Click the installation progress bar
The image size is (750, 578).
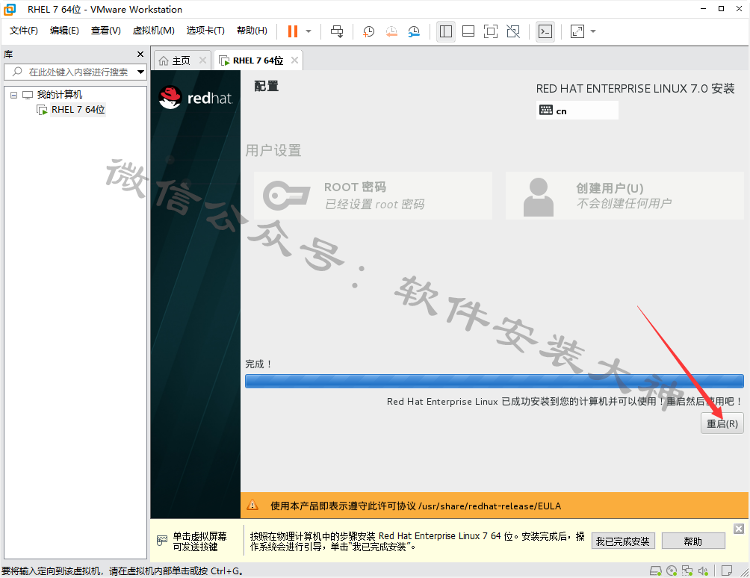494,381
